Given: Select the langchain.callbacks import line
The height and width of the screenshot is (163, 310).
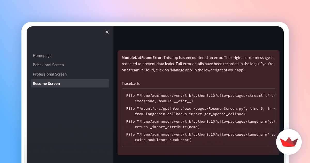Looking at the screenshot, I should tap(190, 114).
